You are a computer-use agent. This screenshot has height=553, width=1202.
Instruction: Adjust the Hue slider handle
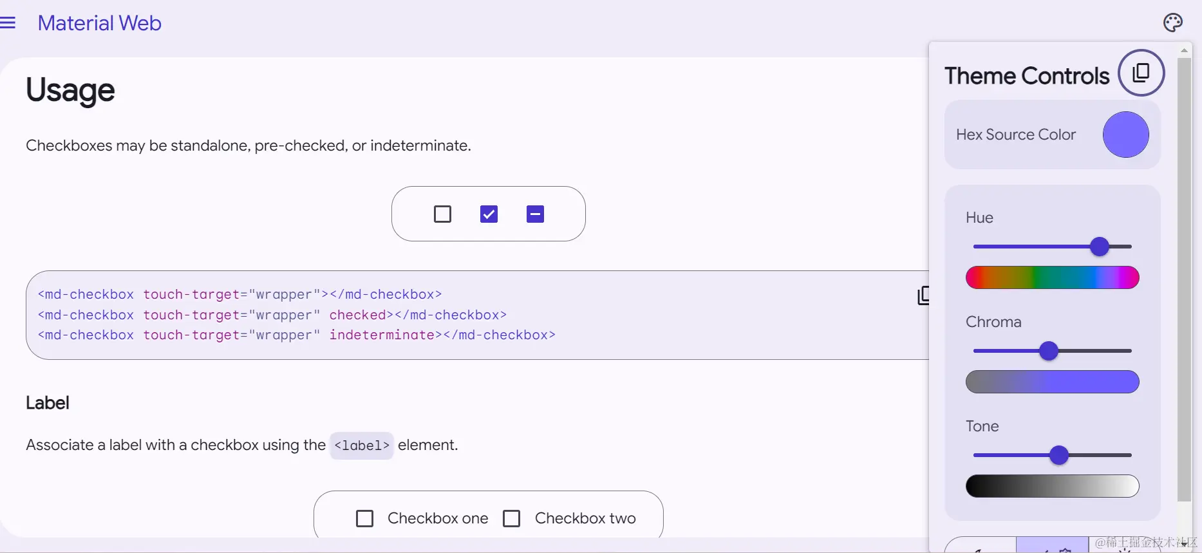click(x=1100, y=247)
